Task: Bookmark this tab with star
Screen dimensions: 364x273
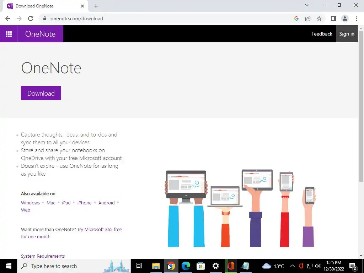Action: click(x=319, y=18)
